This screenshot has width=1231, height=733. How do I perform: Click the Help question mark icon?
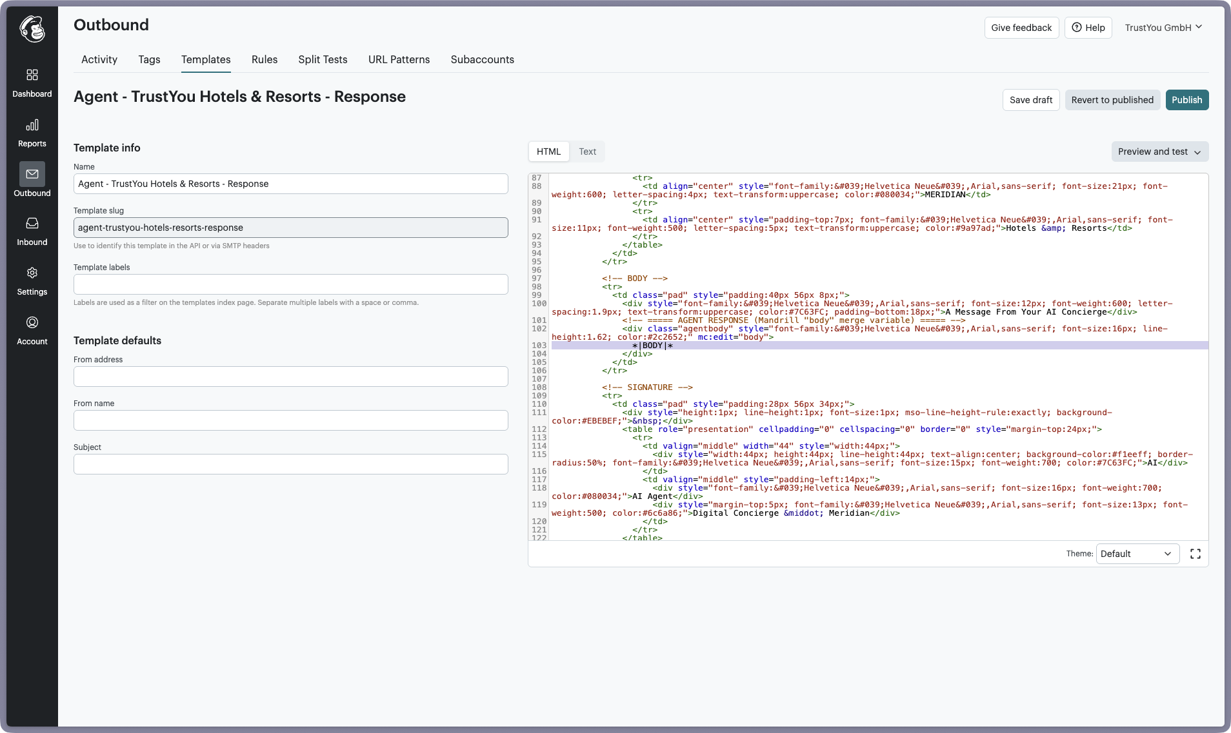pyautogui.click(x=1077, y=28)
